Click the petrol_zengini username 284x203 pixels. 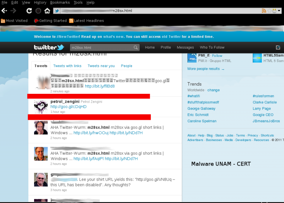pyautogui.click(x=65, y=102)
